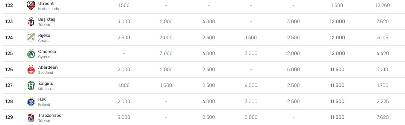Open the Trabzonspor club name link
405x125 pixels.
click(x=51, y=115)
